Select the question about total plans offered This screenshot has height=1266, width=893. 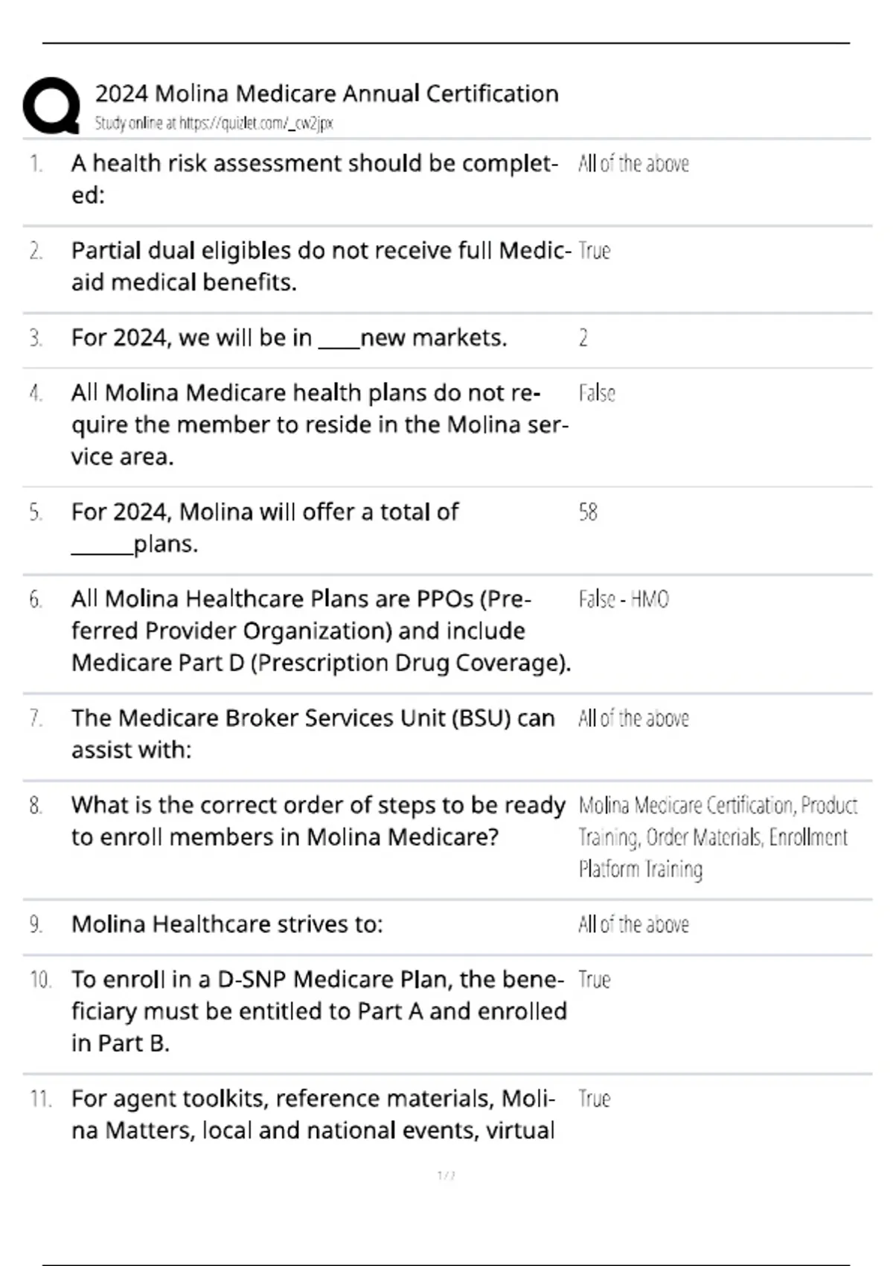265,528
